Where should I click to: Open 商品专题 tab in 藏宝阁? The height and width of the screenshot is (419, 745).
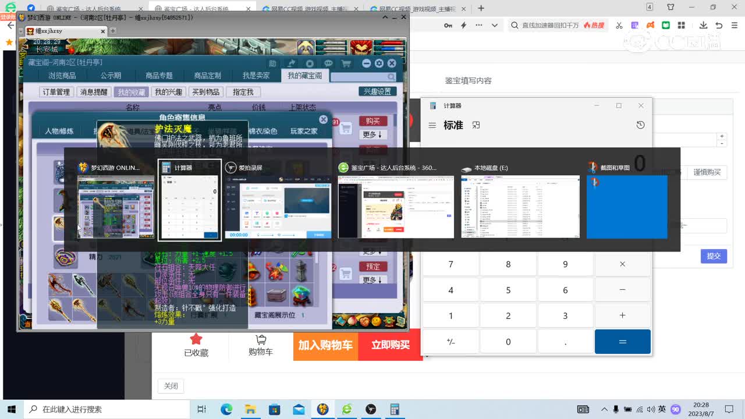tap(159, 76)
